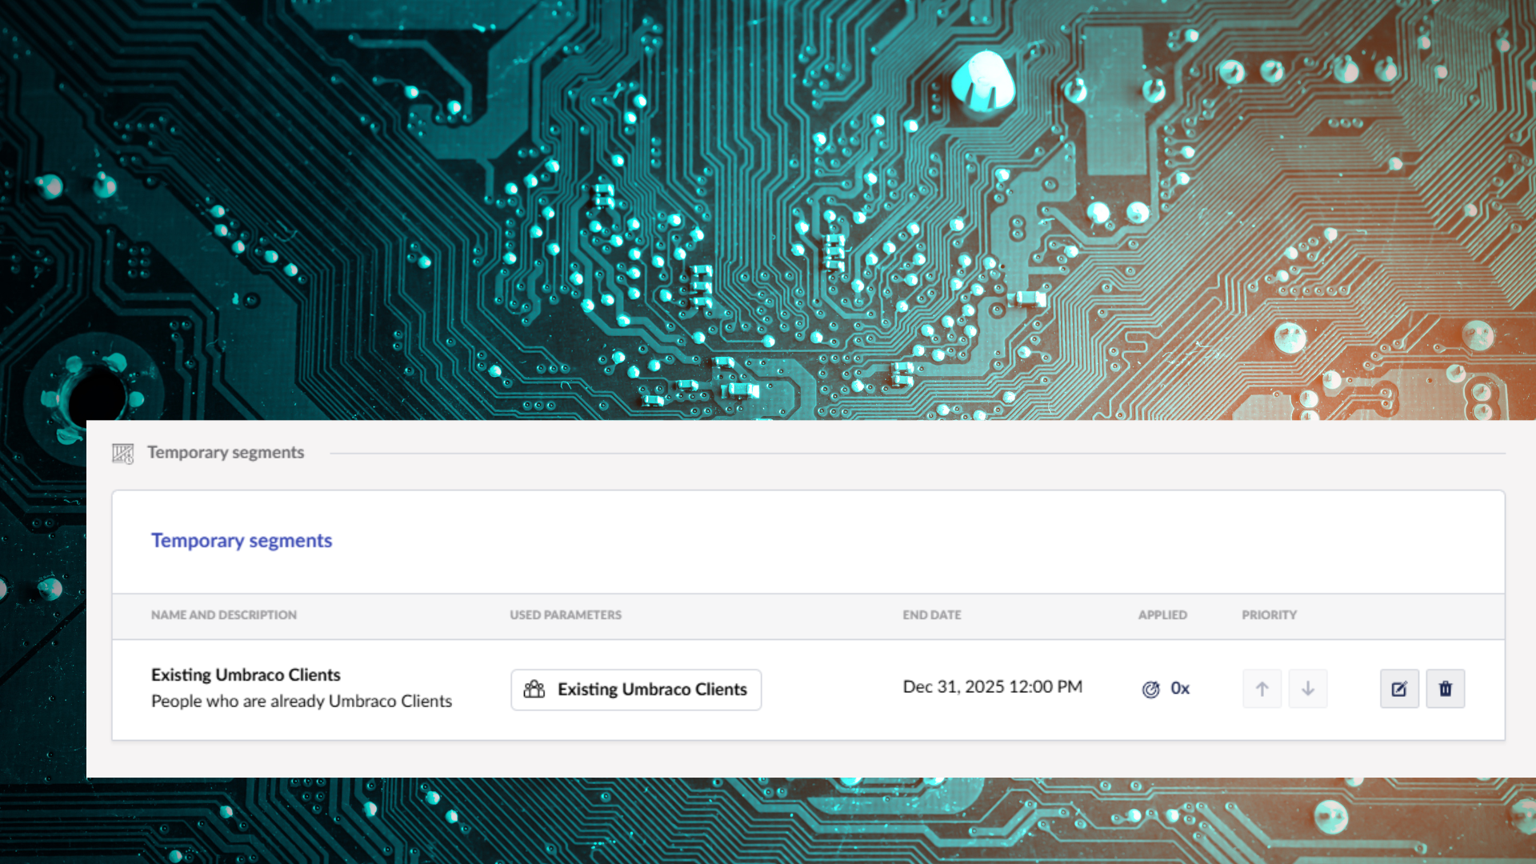
Task: Click the People who are already Umbraco Clients description
Action: (x=302, y=702)
